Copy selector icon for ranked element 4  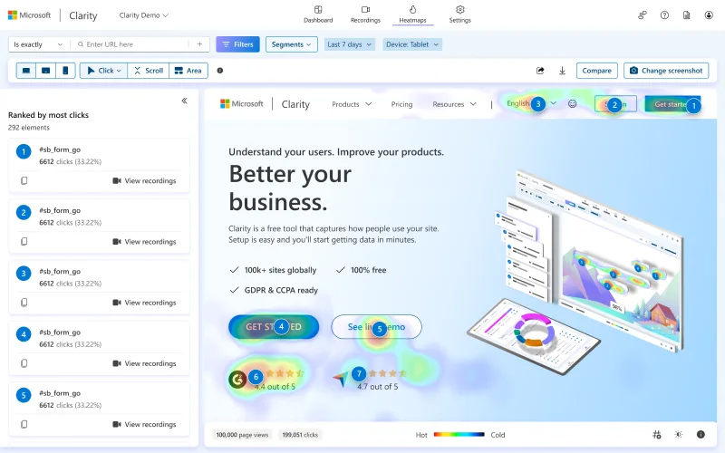click(x=24, y=363)
